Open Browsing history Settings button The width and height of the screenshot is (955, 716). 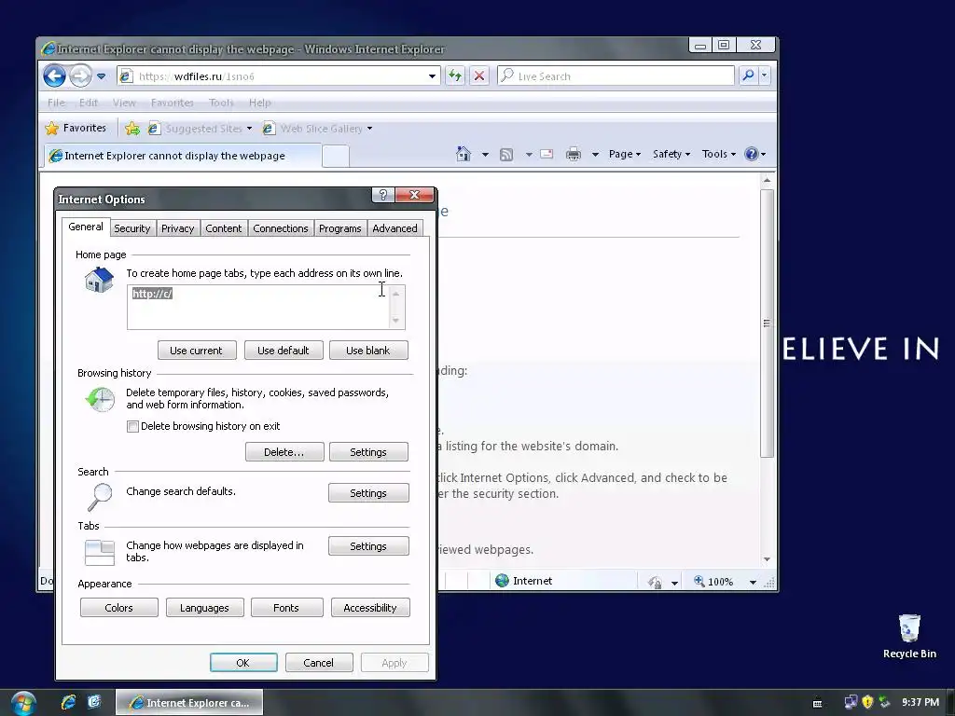pos(368,452)
